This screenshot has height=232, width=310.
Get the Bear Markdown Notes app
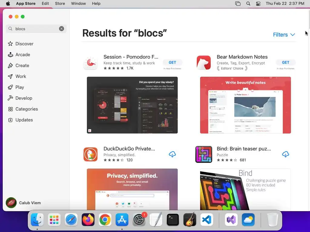pos(285,62)
